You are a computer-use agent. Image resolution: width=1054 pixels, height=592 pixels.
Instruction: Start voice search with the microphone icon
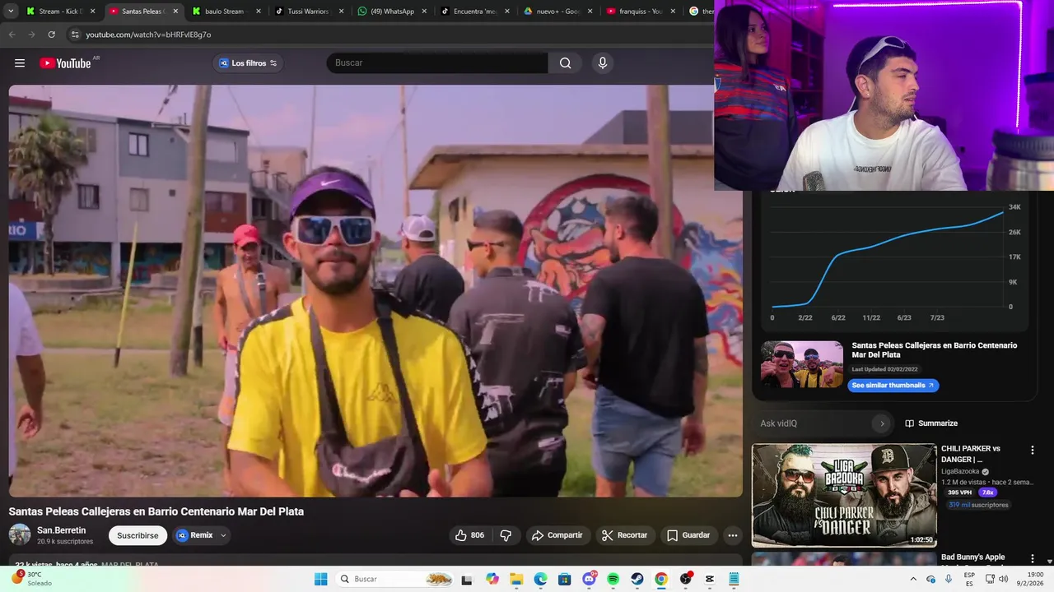(x=603, y=63)
